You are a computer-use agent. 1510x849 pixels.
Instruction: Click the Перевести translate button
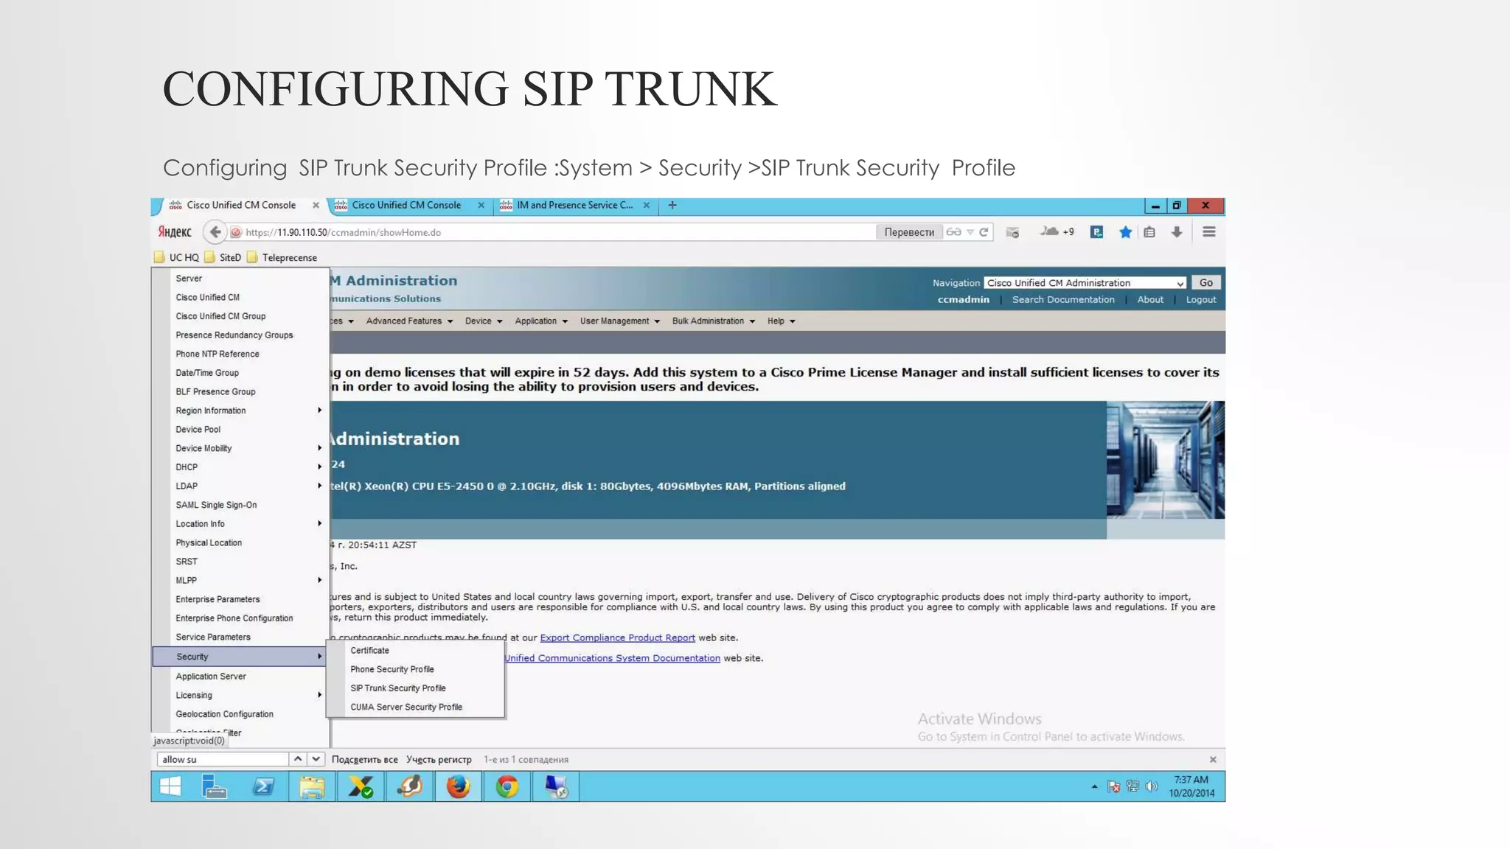909,232
